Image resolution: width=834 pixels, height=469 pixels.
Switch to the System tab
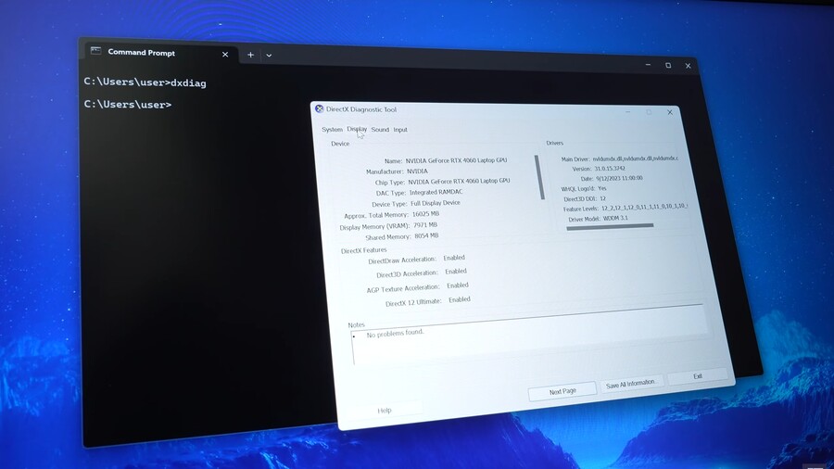click(x=332, y=129)
